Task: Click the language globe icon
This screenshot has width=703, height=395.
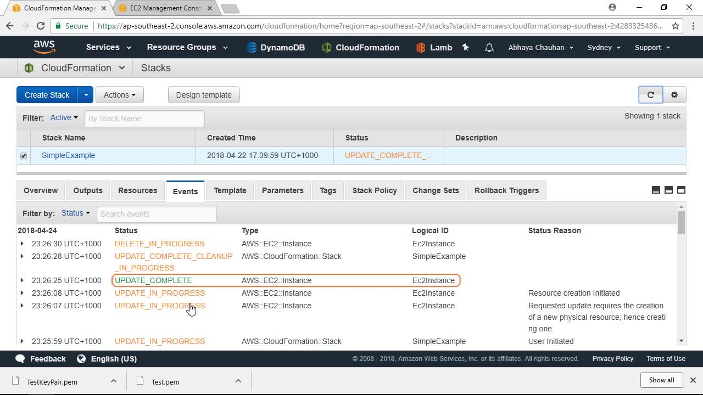Action: (x=81, y=359)
